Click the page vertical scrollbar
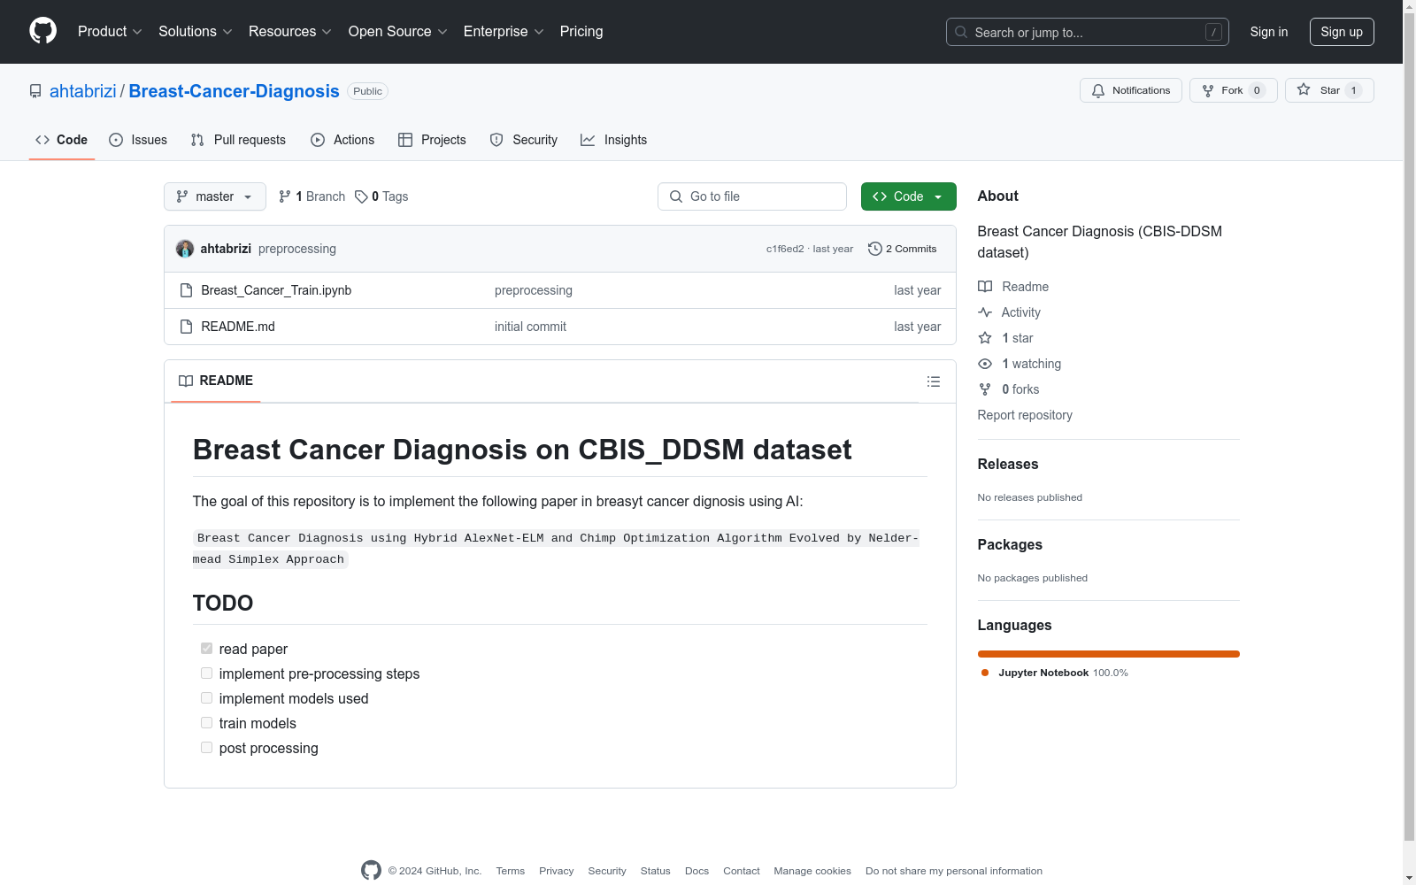 [1409, 425]
